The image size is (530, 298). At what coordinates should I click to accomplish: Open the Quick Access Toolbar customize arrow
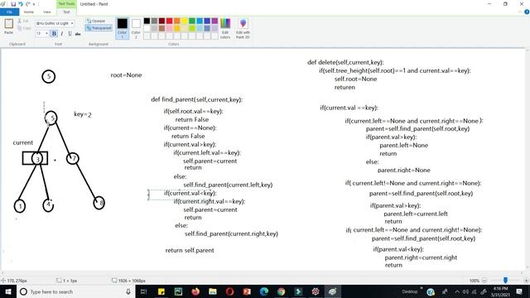point(34,4)
